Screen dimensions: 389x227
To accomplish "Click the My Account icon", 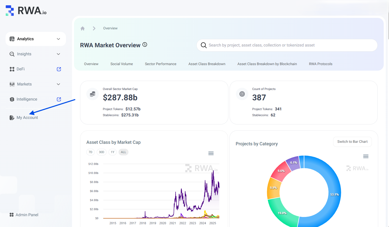I will (12, 118).
